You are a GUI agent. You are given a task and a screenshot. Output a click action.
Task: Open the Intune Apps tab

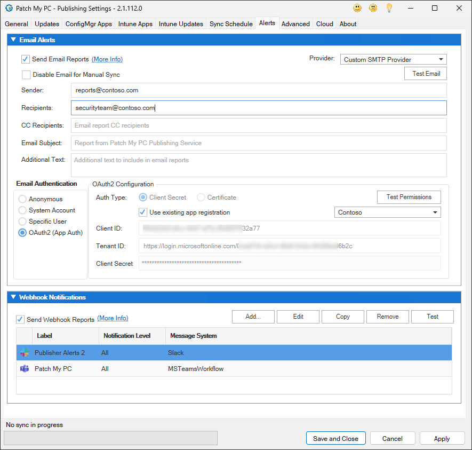[134, 24]
